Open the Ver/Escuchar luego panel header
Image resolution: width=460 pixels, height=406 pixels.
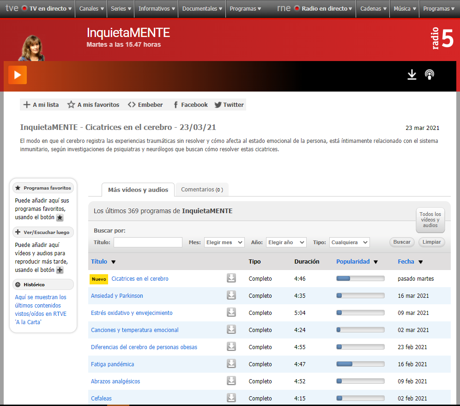[x=43, y=233]
